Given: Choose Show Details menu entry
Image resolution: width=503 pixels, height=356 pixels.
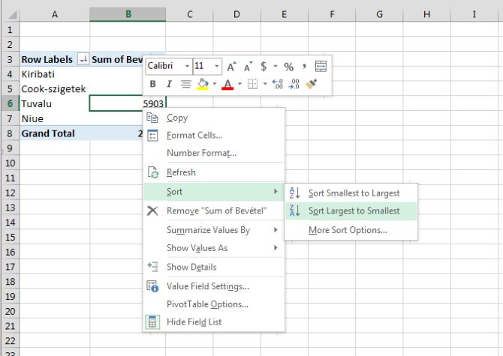Looking at the screenshot, I should (214, 267).
